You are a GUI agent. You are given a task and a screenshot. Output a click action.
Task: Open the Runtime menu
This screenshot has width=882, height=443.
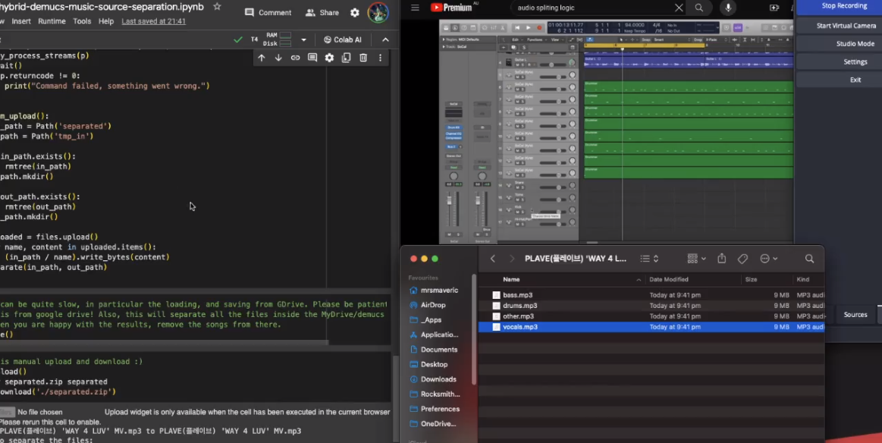[52, 21]
